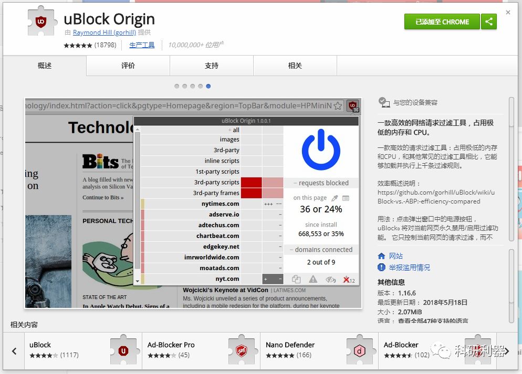
Task: Select the second screenshot carousel dot
Action: 185,86
